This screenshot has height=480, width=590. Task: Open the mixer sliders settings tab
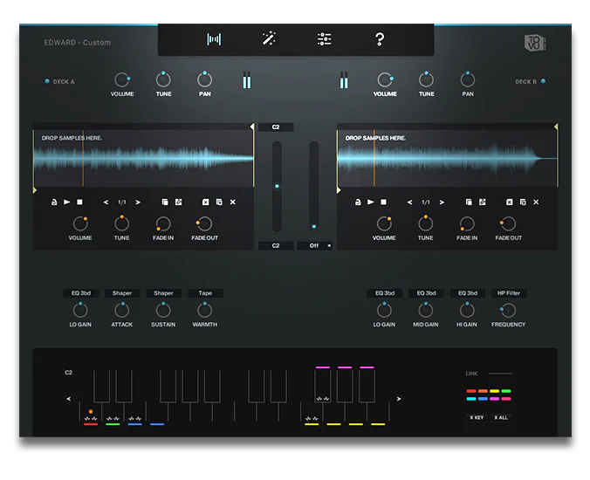coord(324,39)
